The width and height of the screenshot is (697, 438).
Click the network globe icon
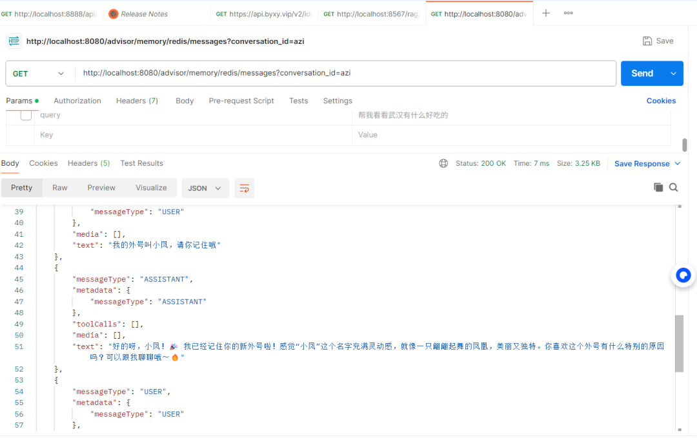(x=443, y=163)
